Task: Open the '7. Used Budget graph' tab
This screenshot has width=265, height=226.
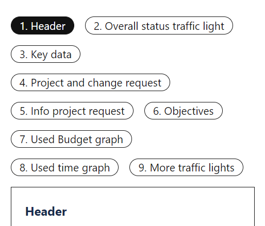Action: tap(71, 139)
